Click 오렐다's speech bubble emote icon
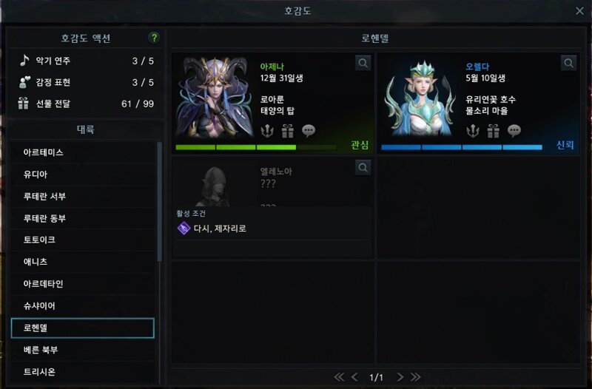This screenshot has height=389, width=592. (x=514, y=131)
